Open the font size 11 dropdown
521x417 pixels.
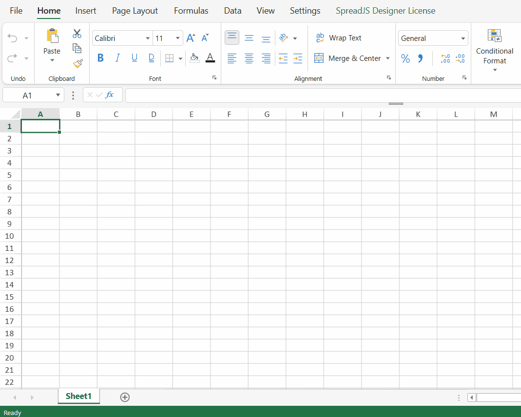(178, 38)
